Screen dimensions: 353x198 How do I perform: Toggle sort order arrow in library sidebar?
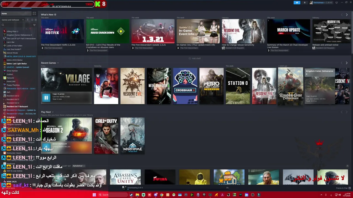tap(28, 20)
